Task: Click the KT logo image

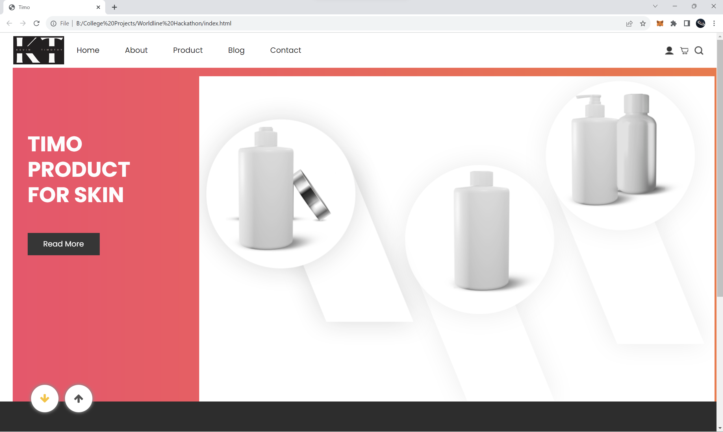Action: point(38,50)
